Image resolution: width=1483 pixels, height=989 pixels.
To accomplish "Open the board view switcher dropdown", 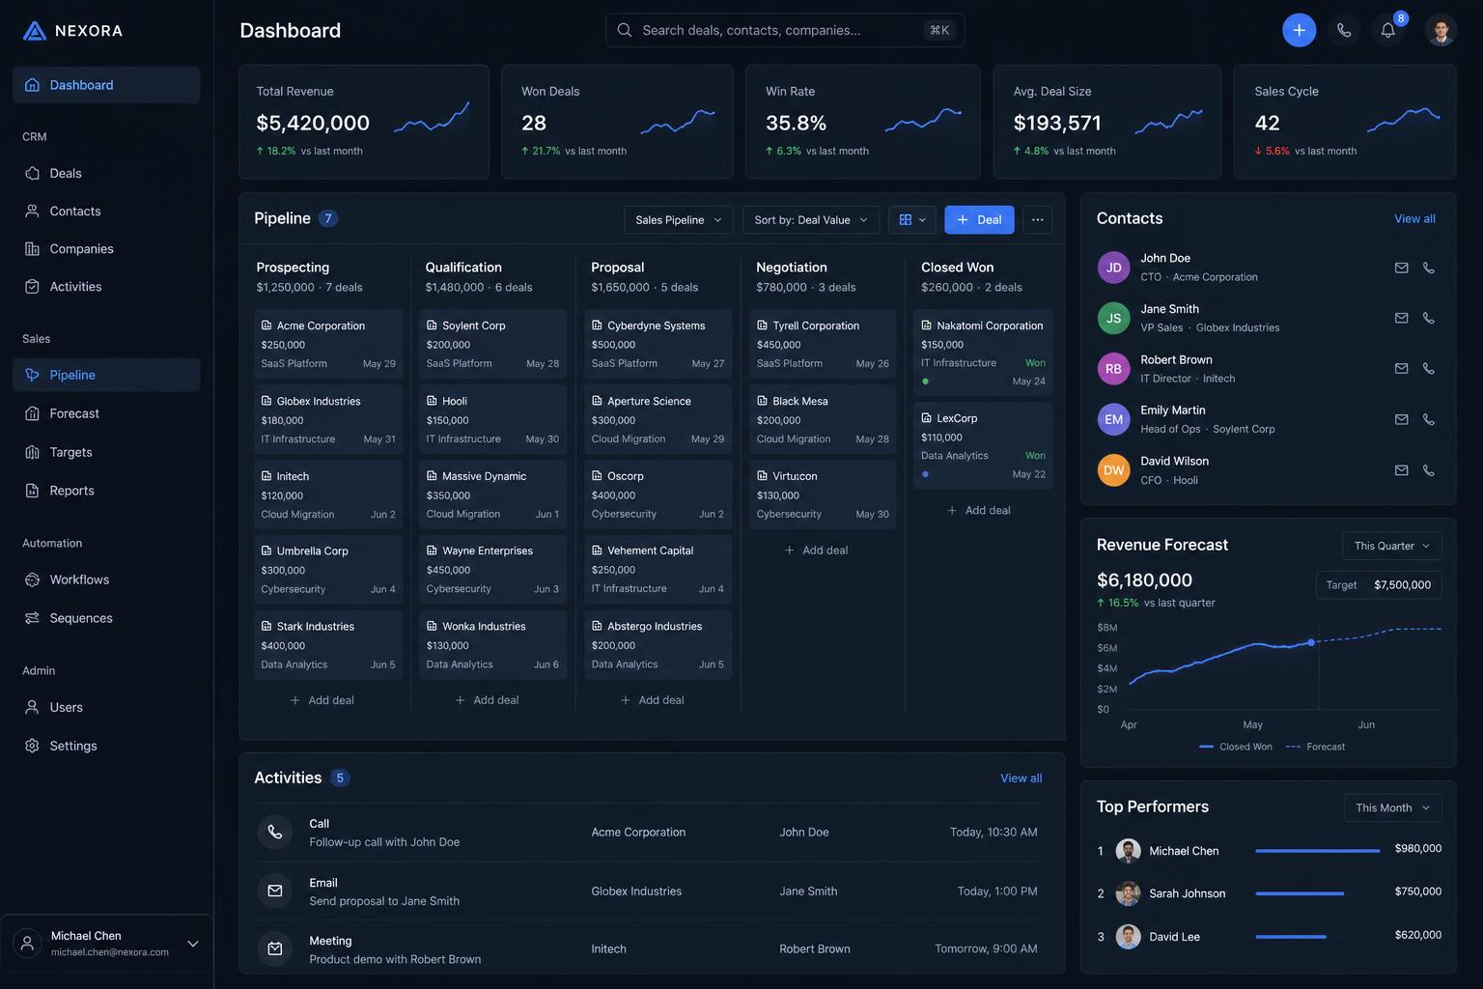I will pyautogui.click(x=911, y=219).
